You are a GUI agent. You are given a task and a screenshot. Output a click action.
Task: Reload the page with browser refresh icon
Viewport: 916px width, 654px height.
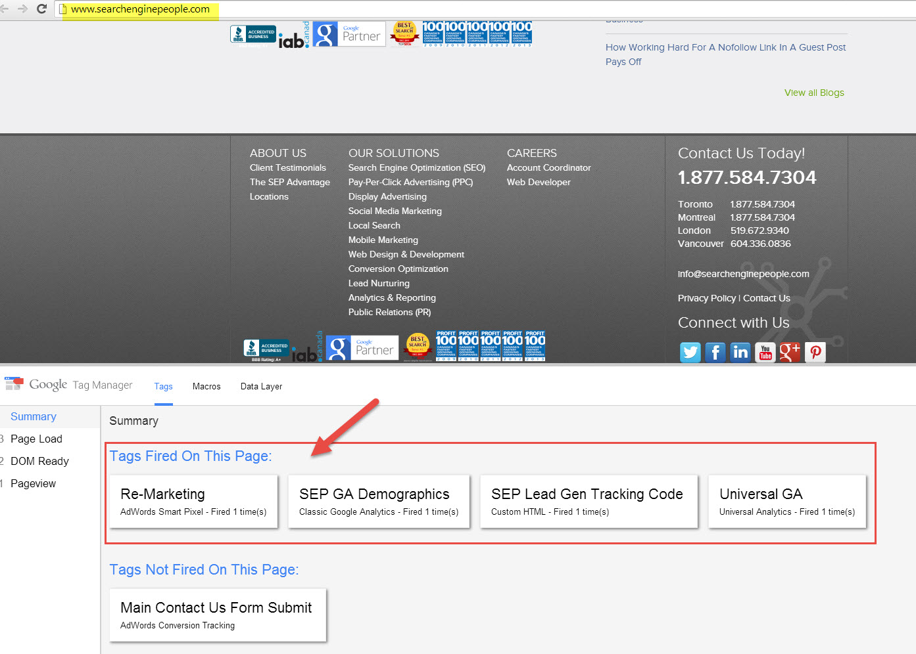pos(41,9)
